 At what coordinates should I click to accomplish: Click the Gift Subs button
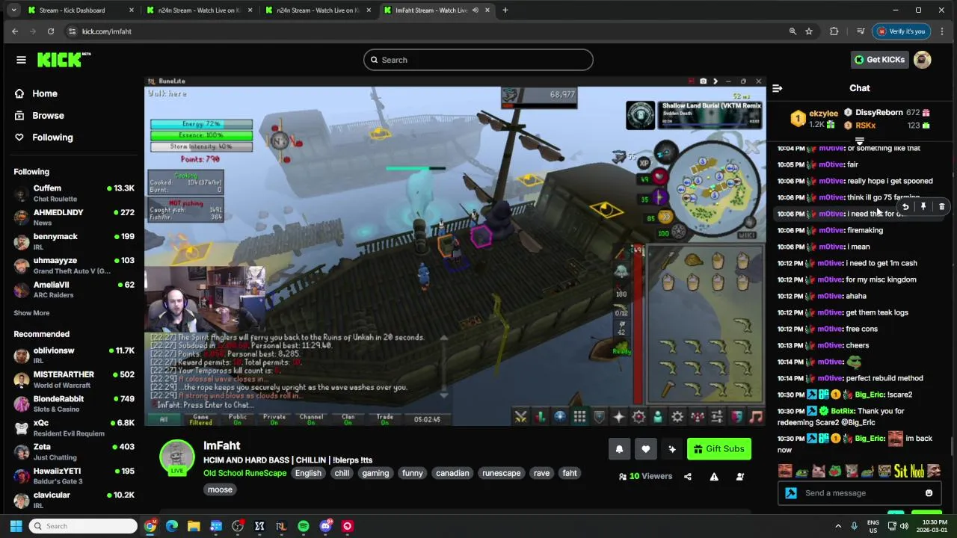click(719, 449)
